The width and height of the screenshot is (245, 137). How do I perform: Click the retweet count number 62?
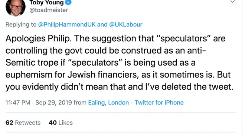click(9, 123)
